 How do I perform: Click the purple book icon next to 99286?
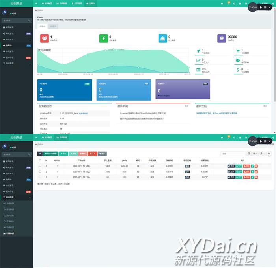tap(222, 38)
